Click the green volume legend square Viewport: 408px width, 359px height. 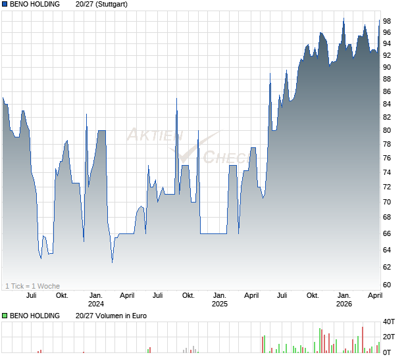pyautogui.click(x=5, y=316)
